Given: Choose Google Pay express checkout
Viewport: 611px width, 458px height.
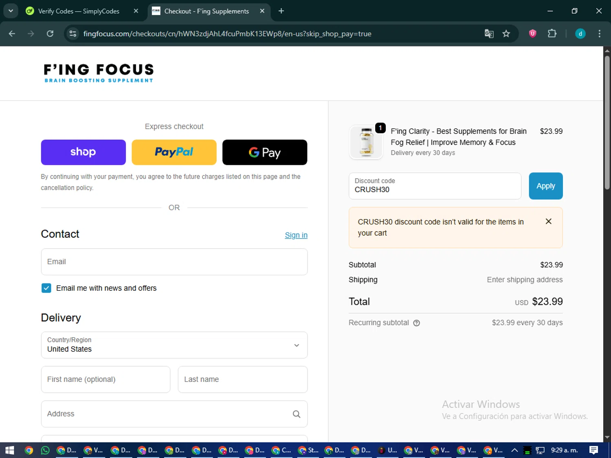Looking at the screenshot, I should (265, 152).
